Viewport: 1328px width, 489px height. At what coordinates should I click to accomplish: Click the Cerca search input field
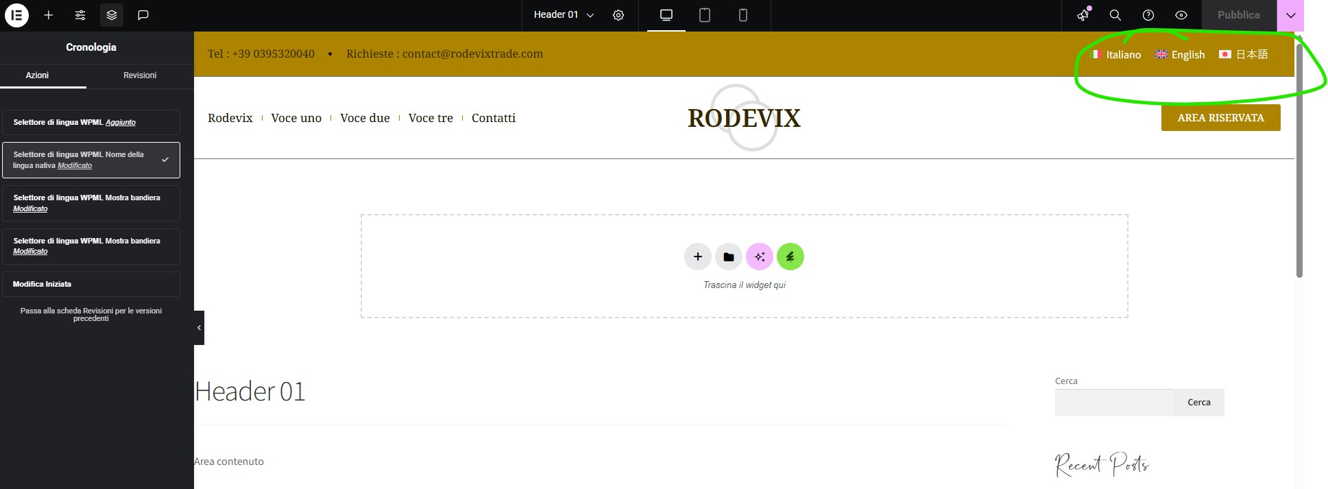[1114, 403]
